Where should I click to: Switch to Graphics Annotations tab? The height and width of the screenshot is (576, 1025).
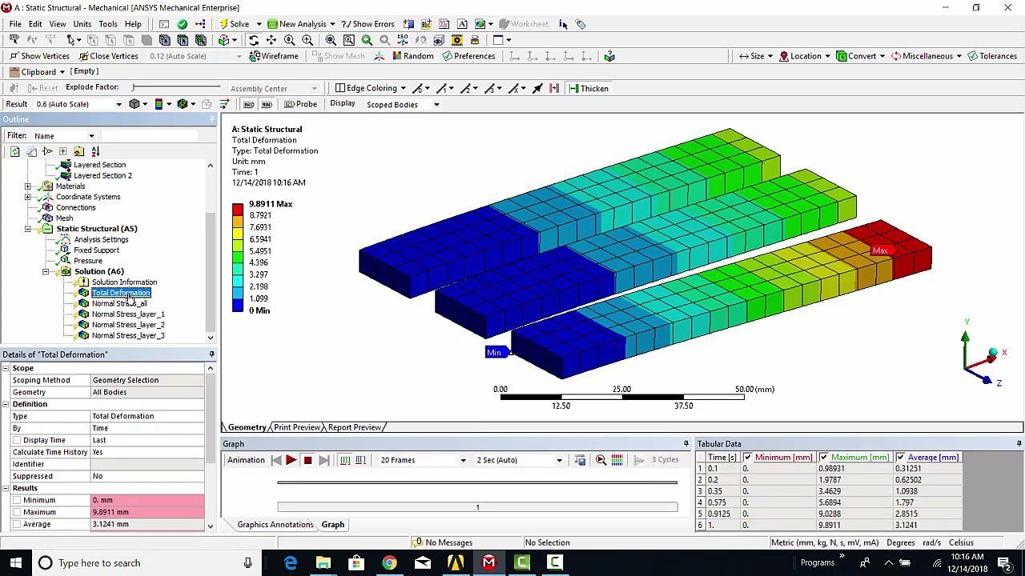pyautogui.click(x=275, y=525)
